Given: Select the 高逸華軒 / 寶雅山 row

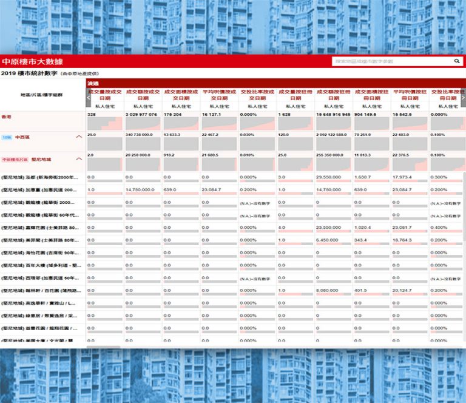Looking at the screenshot, I should (38, 303).
